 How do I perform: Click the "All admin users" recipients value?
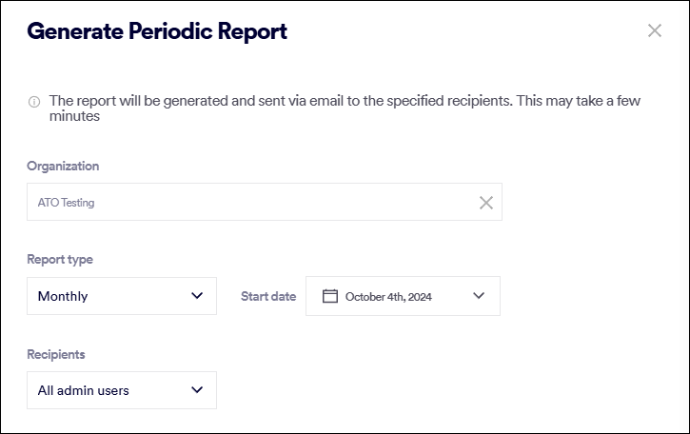click(84, 390)
